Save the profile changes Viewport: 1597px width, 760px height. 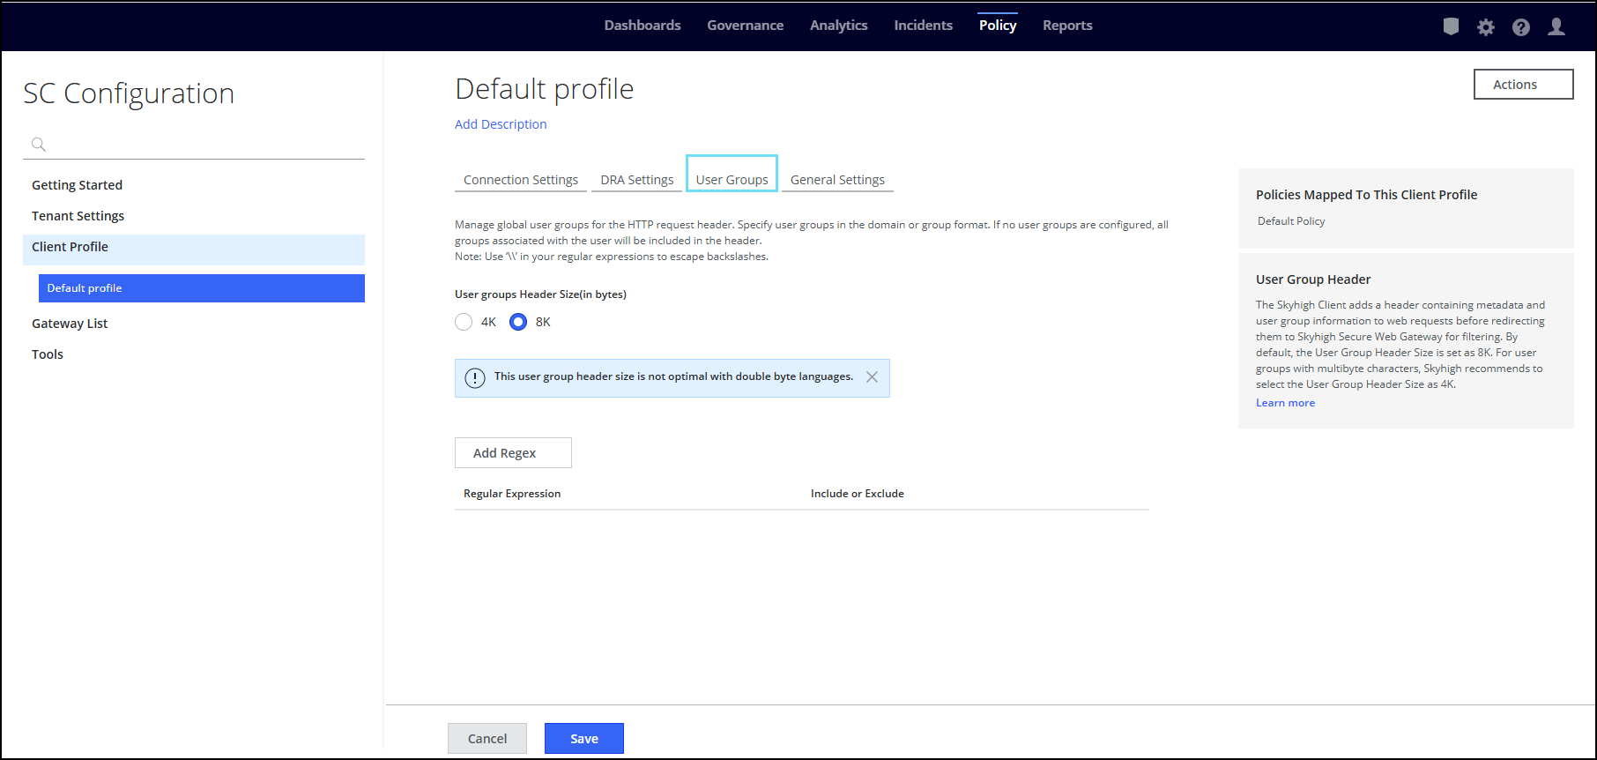583,739
